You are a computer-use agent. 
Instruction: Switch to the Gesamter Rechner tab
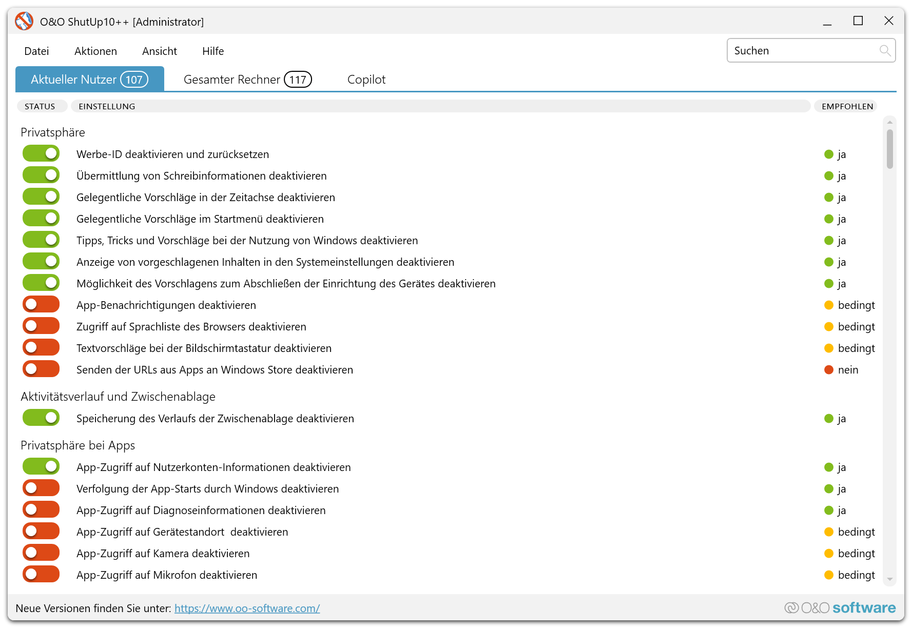click(x=247, y=80)
